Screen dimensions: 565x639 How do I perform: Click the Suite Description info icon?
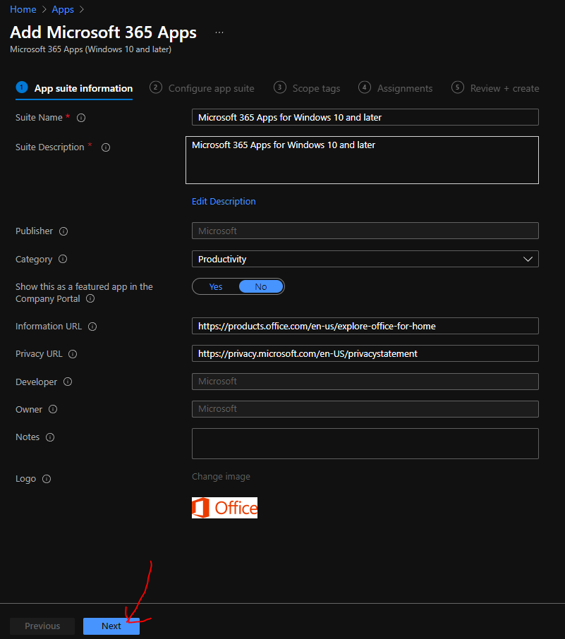click(x=106, y=147)
